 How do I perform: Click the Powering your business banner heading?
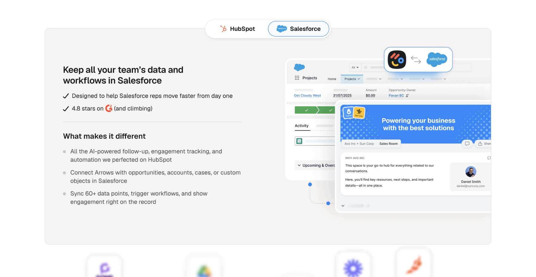[419, 124]
